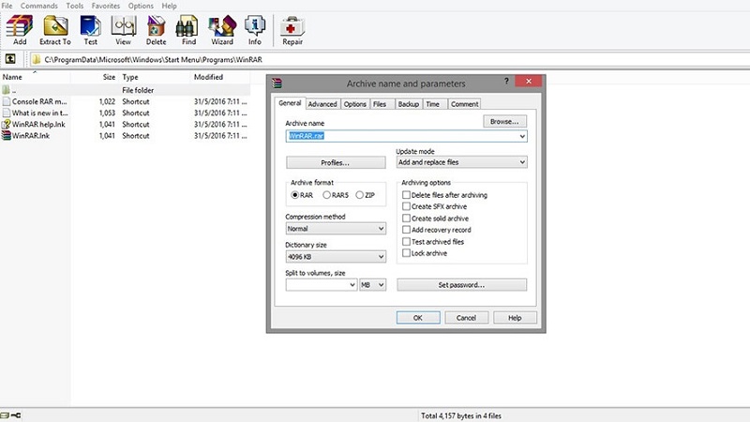
Task: Open the Options menu
Action: 141,6
